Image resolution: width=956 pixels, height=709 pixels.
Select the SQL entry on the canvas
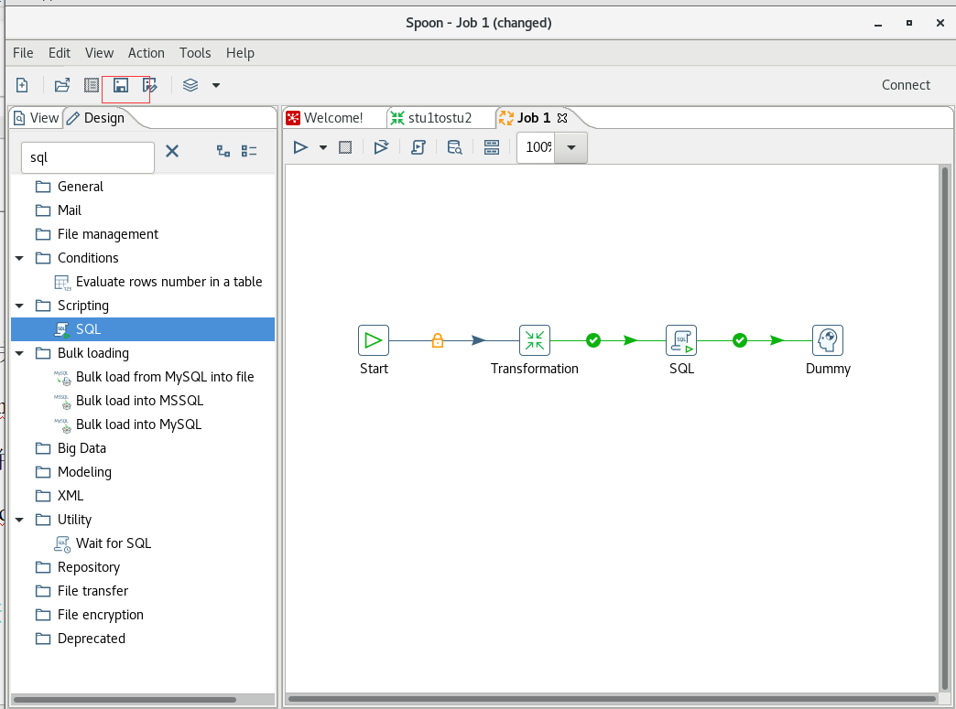[x=681, y=340]
